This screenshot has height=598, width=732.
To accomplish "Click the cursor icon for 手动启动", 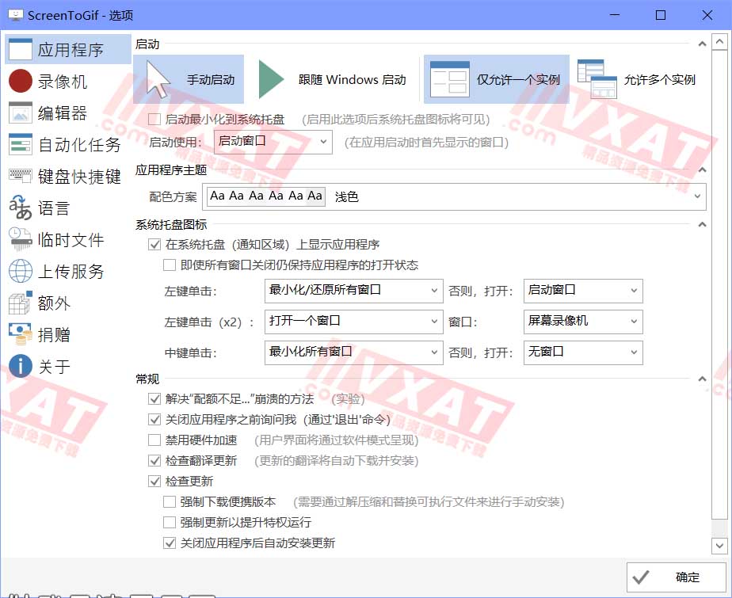I will tap(158, 79).
